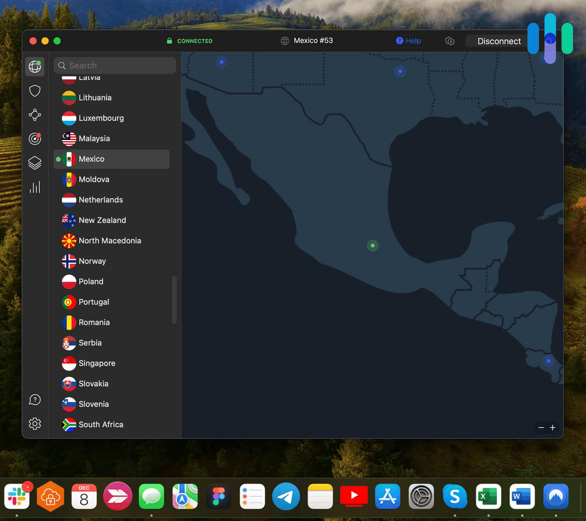586x521 pixels.
Task: Open specialty servers via the layers icon
Action: 35,163
